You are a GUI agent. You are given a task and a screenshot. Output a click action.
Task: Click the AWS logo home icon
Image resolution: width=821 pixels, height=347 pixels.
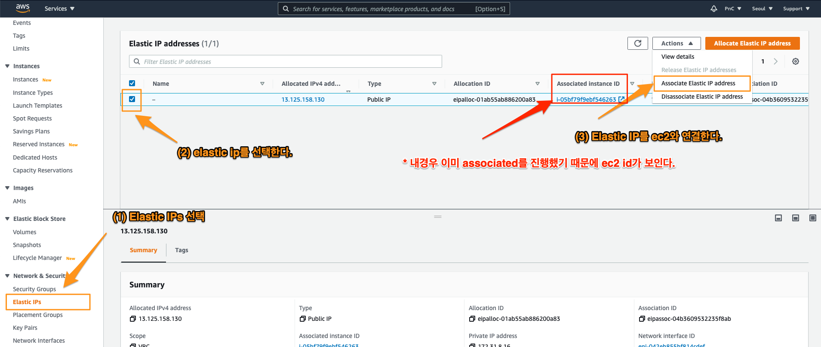22,8
